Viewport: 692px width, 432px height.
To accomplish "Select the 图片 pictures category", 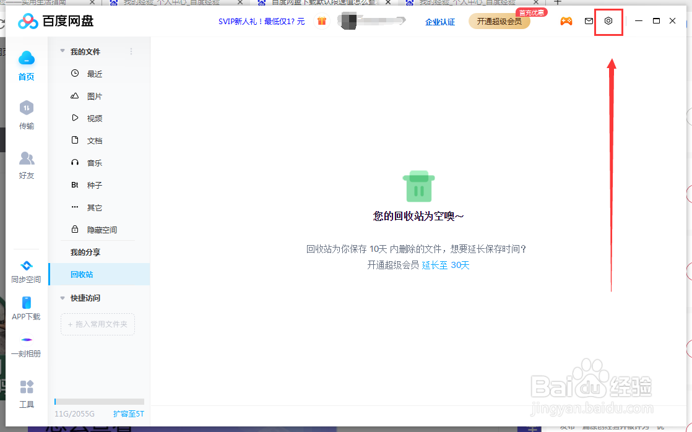I will coord(94,96).
